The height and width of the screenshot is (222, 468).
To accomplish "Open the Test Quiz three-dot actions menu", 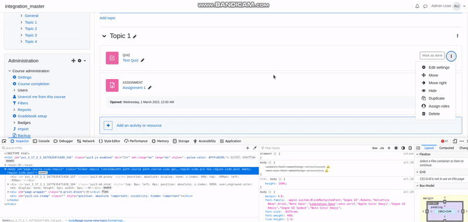I will pyautogui.click(x=451, y=56).
